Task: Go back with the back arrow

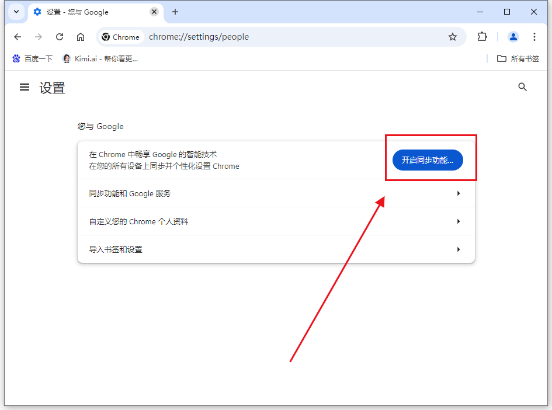Action: coord(18,37)
